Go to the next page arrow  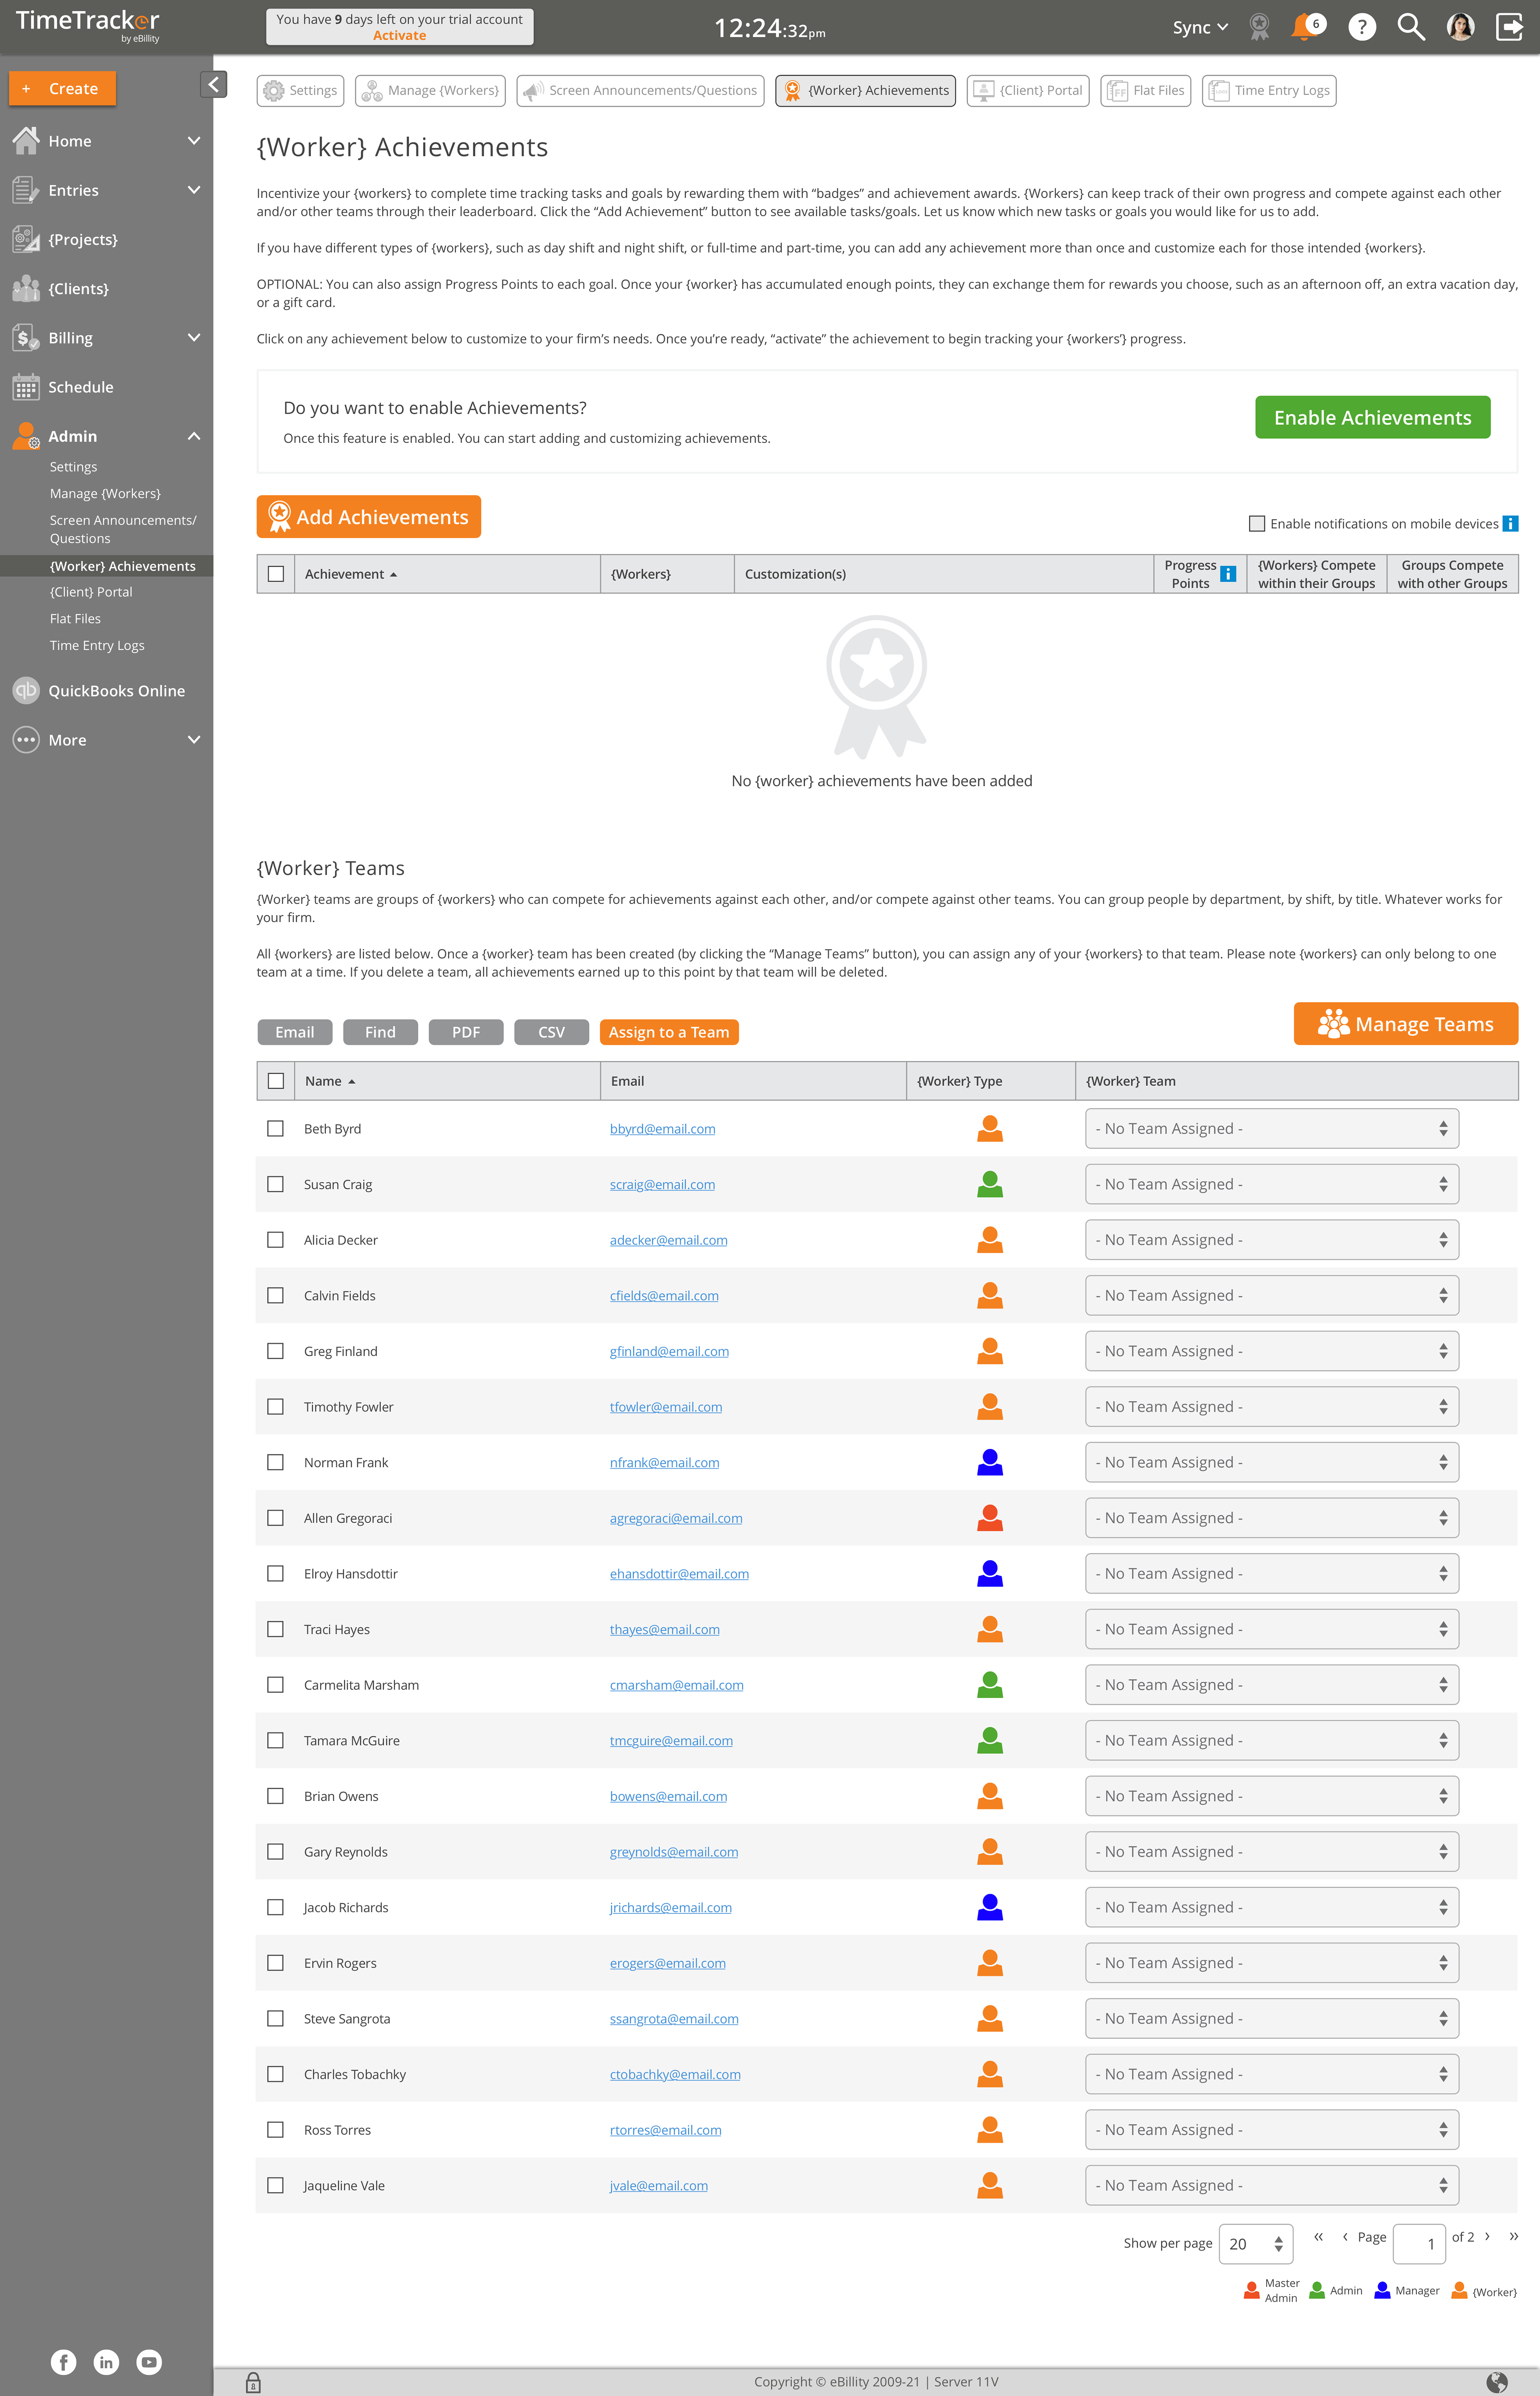tap(1487, 2236)
